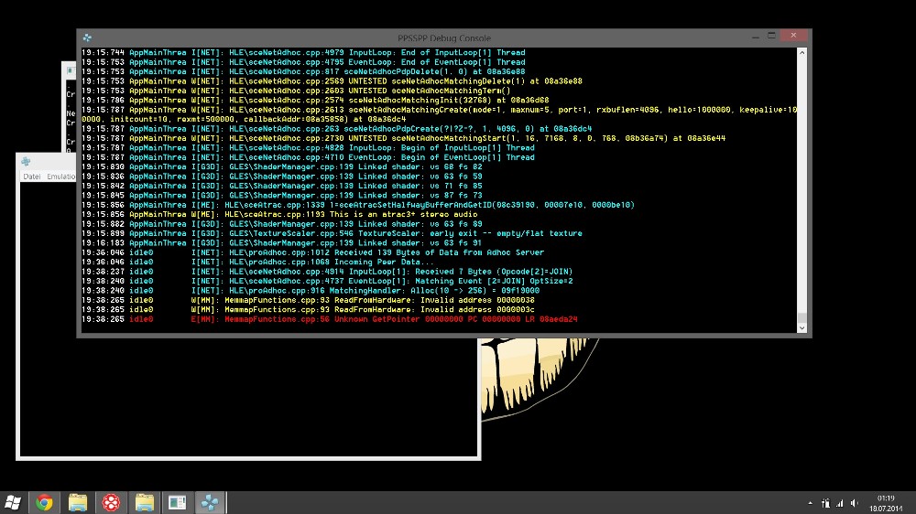Click the network signal tray icon

(840, 502)
